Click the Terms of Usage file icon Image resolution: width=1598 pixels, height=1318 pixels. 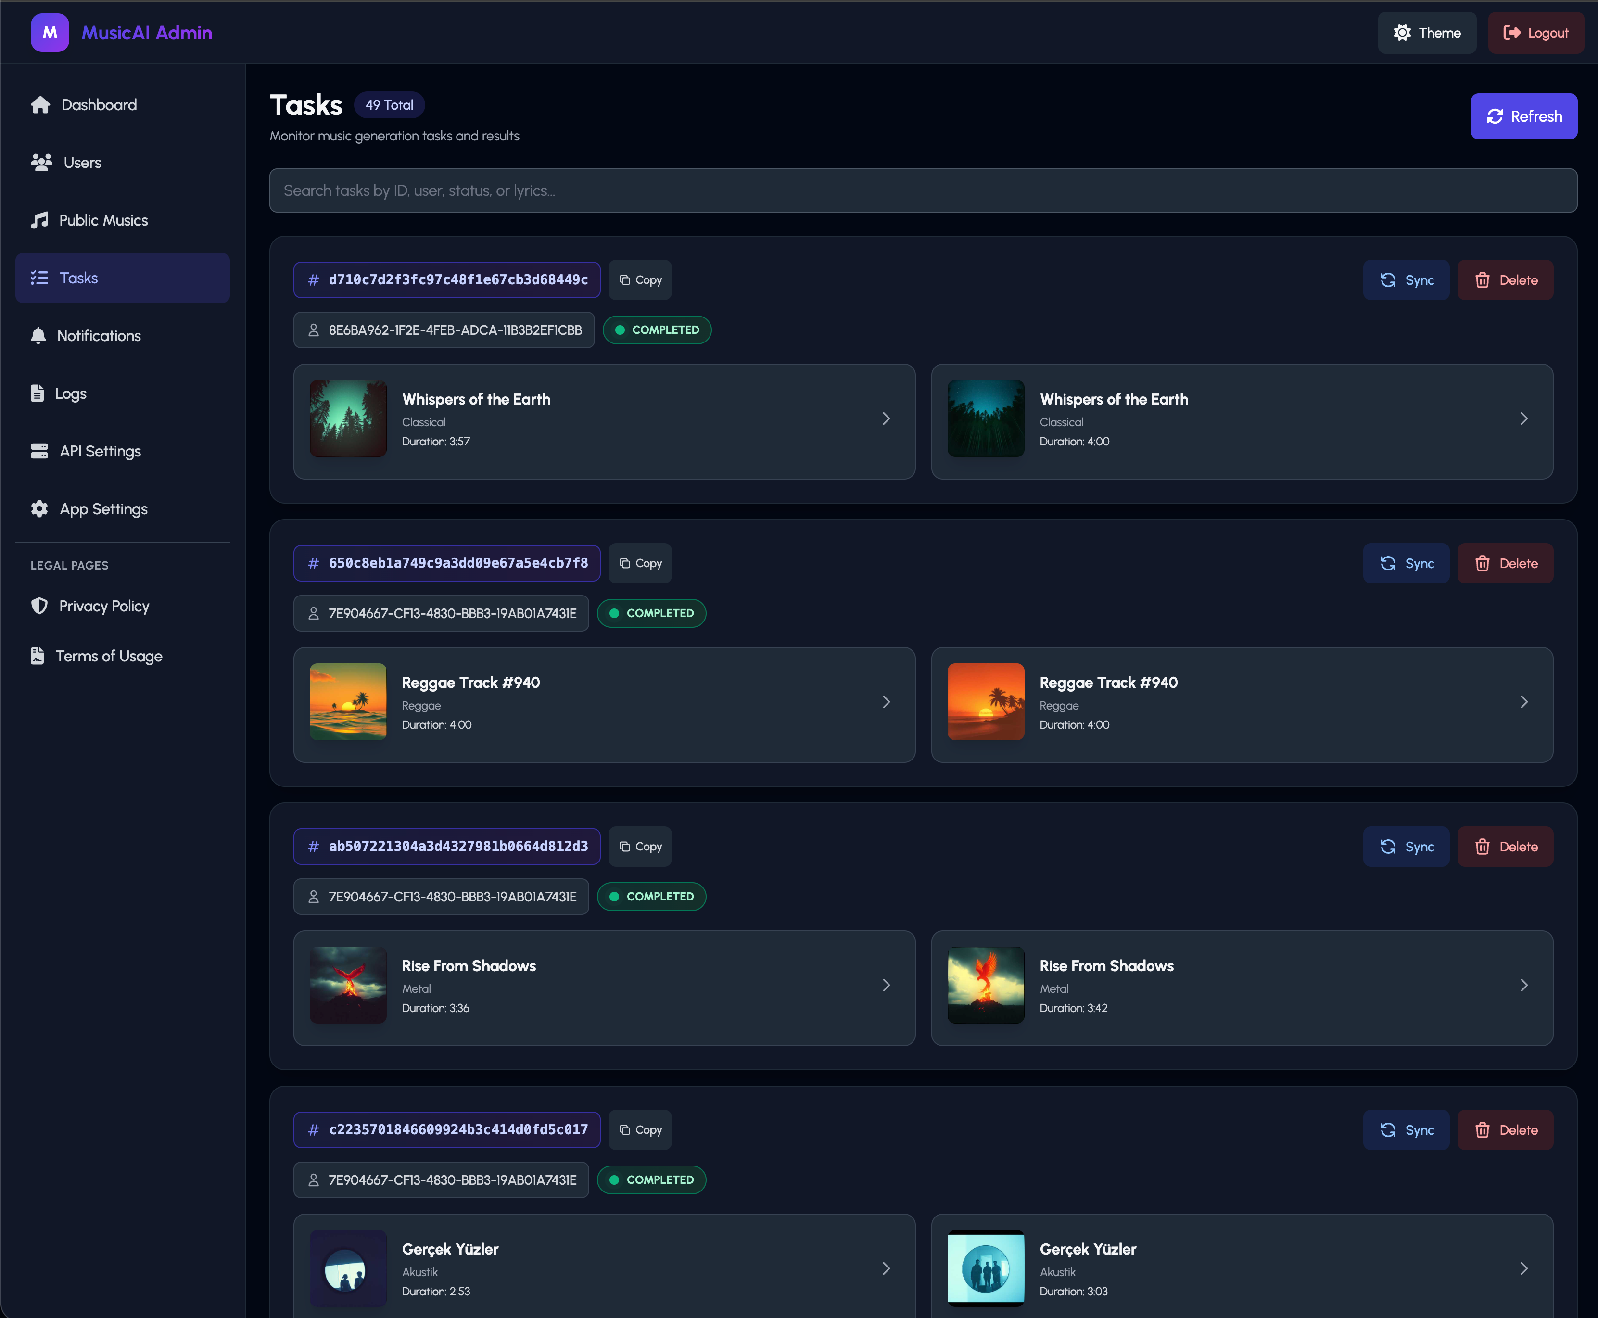37,656
